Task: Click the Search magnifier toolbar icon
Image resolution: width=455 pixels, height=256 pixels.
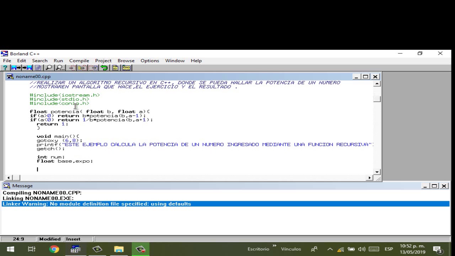Action: (x=49, y=68)
